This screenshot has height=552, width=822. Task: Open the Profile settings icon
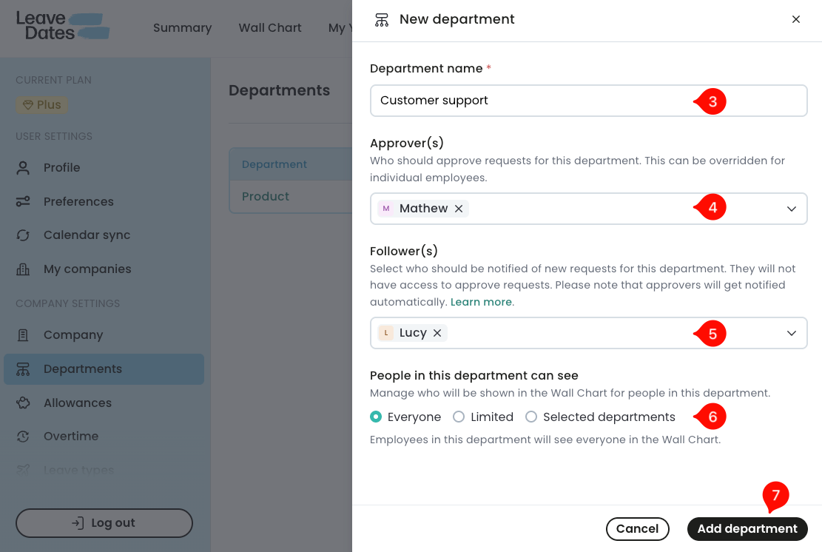coord(22,167)
